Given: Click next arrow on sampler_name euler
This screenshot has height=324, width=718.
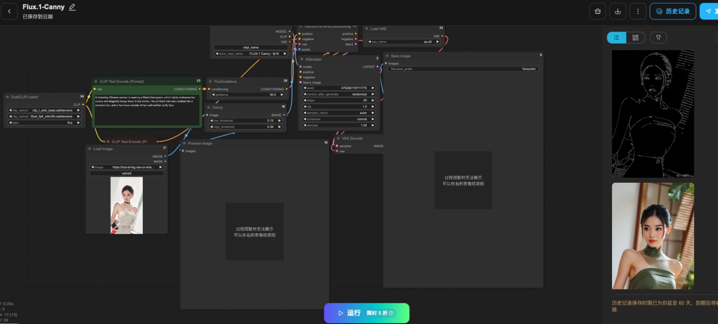Looking at the screenshot, I should tap(373, 113).
